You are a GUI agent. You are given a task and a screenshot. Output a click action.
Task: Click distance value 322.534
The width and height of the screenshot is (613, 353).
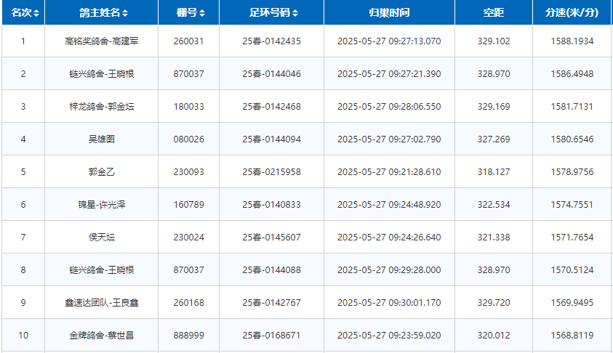coord(494,204)
